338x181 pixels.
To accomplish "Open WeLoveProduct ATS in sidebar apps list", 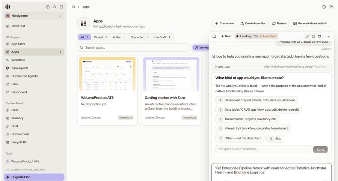I will coord(25,161).
